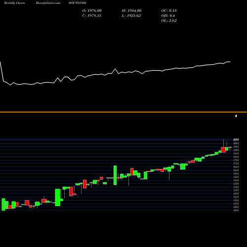Screen dimensions: 247x247
Task: Select the open value 'O: 1976.00'
Action: 92,10
